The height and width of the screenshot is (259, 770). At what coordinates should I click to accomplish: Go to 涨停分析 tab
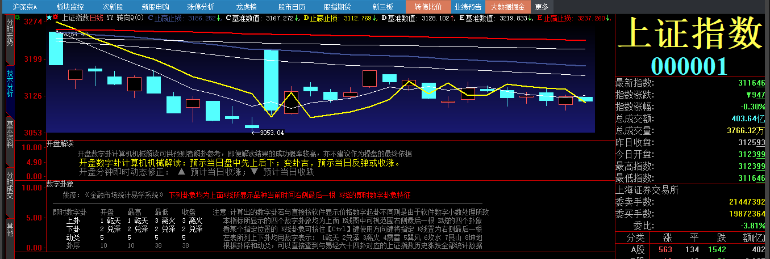tap(201, 7)
